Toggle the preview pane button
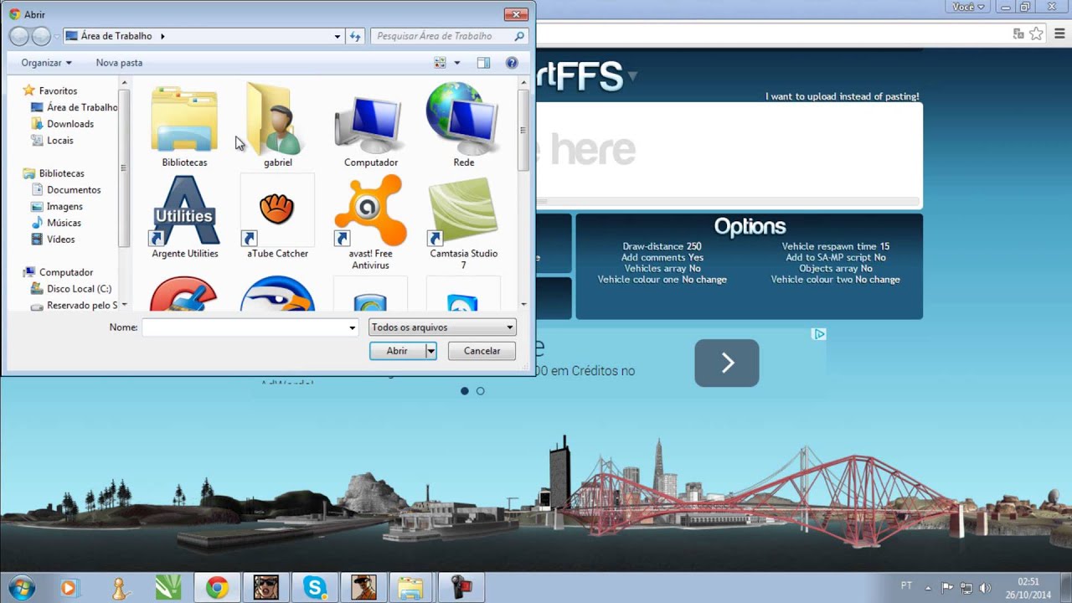Screen dimensions: 1072x603 click(483, 63)
